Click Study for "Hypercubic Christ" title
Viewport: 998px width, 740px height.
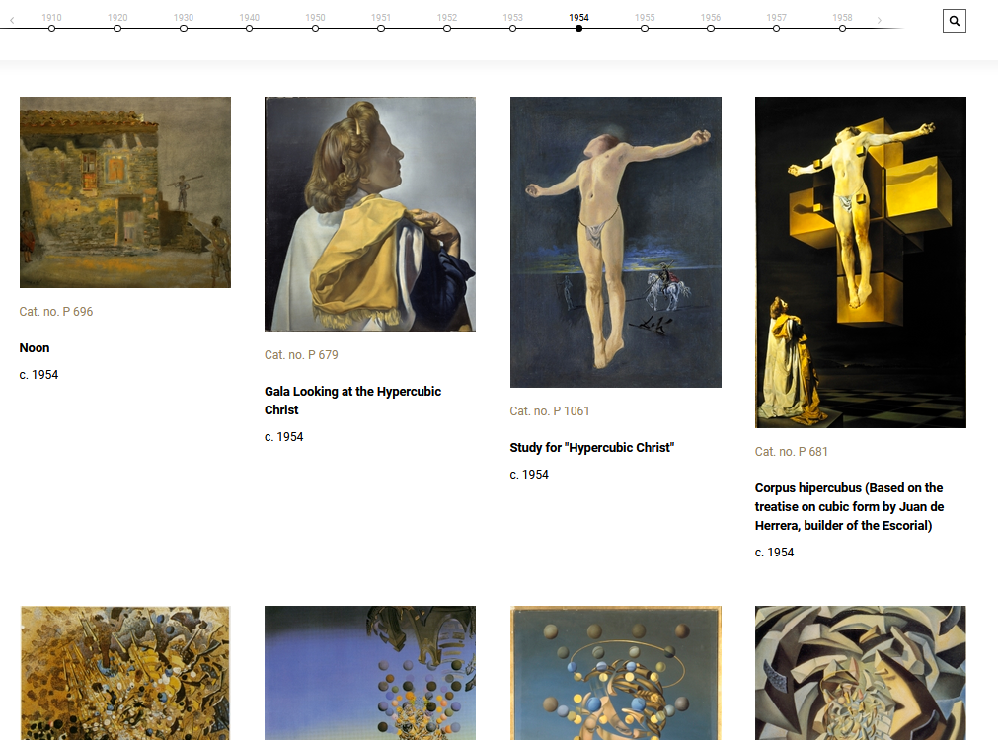[592, 447]
